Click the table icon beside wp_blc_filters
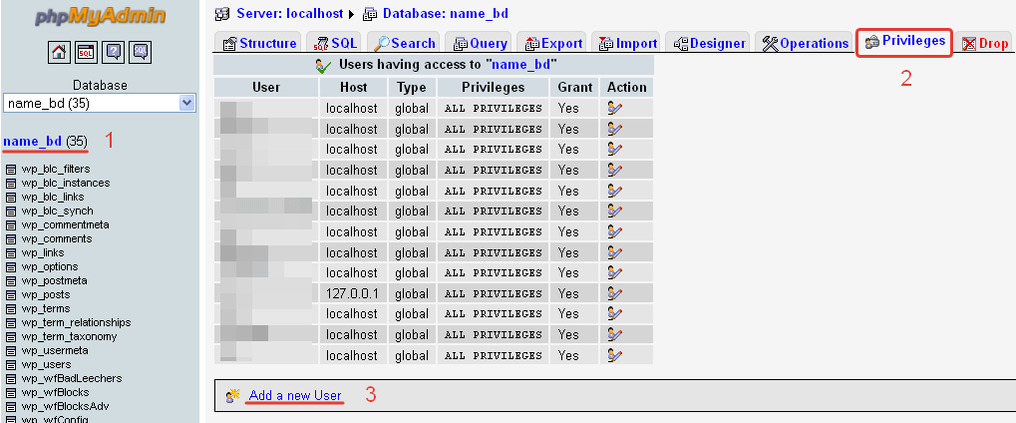This screenshot has height=423, width=1016. tap(11, 170)
